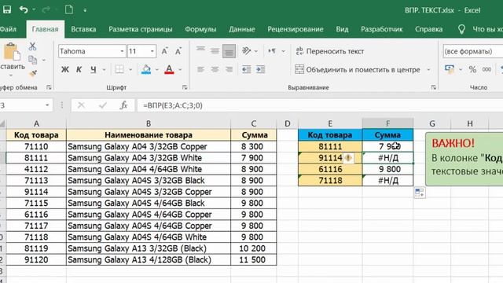Click the Tell Me lightbulb icon

(x=461, y=29)
